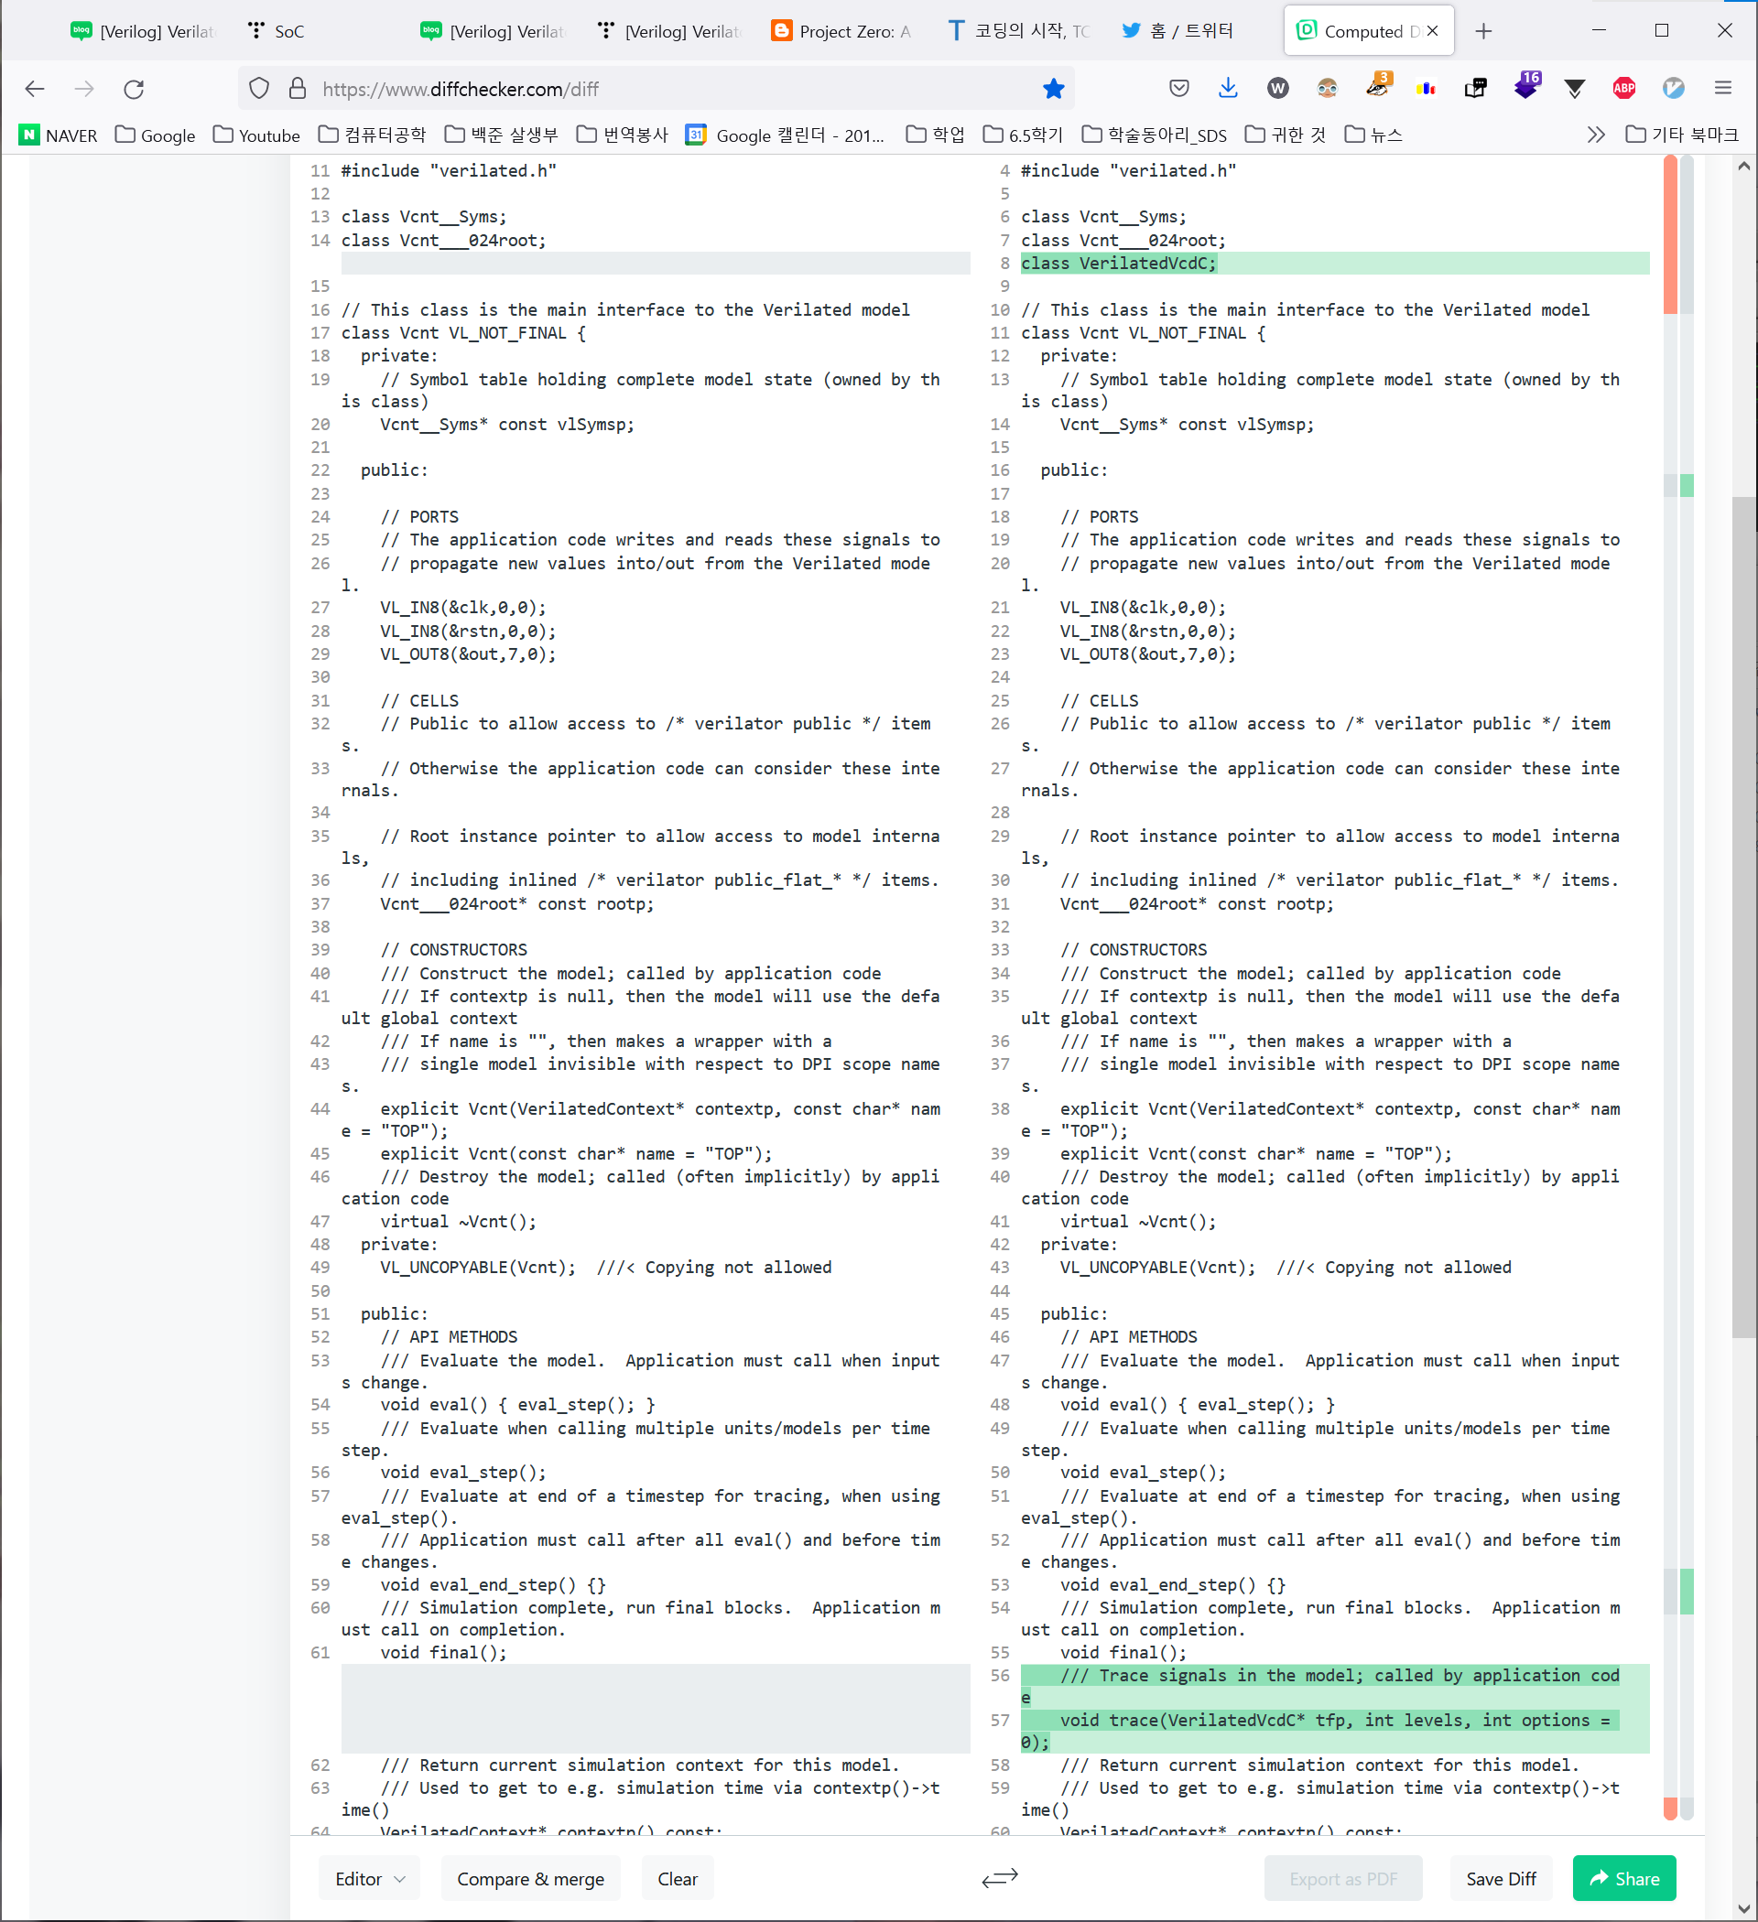Click the shield tracking protection icon
This screenshot has height=1922, width=1758.
point(258,89)
